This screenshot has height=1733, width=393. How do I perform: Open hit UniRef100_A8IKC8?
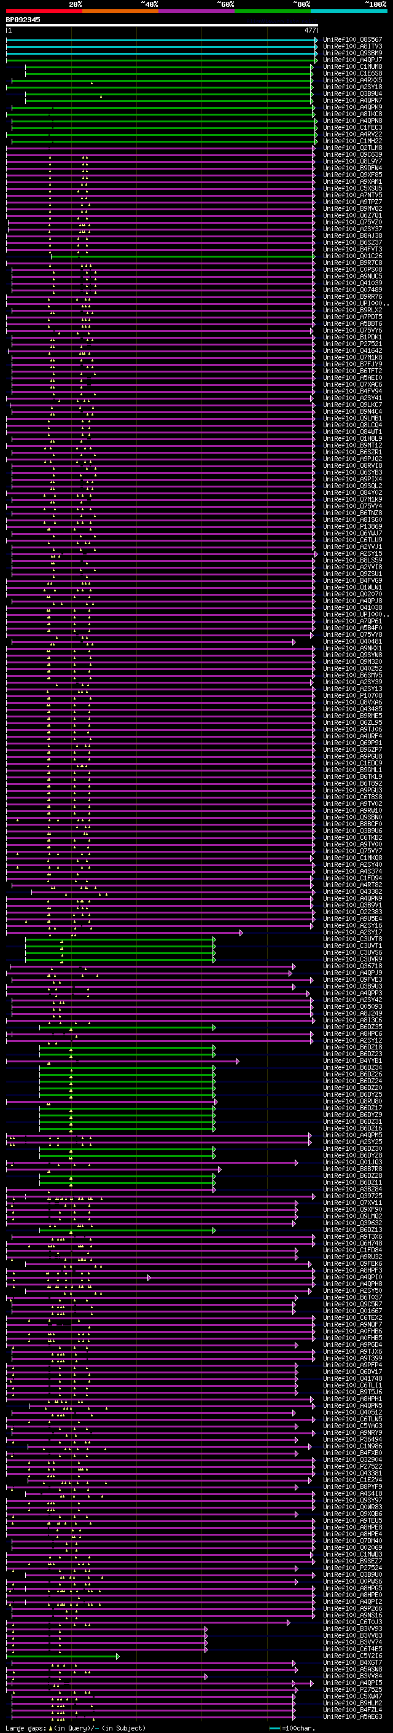[x=352, y=114]
